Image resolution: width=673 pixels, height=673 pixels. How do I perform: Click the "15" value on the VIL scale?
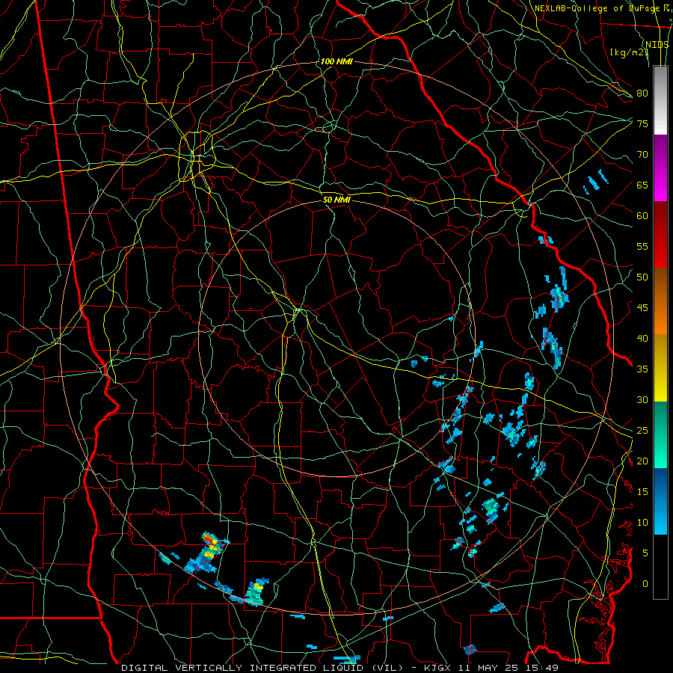click(642, 492)
